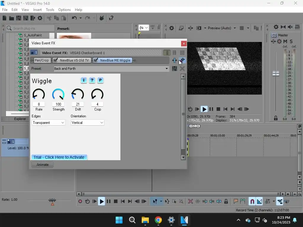Open the Auto Ripple mode dropdown arrow
Viewport: 303px width, 227px height.
click(274, 202)
